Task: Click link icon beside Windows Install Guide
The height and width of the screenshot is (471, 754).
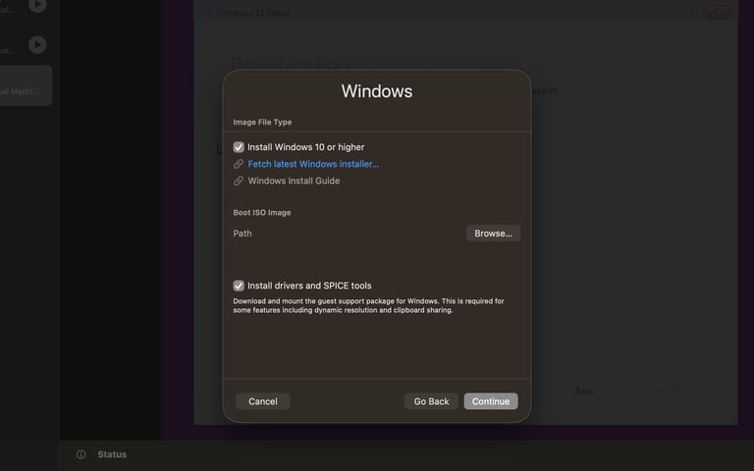Action: (x=238, y=181)
